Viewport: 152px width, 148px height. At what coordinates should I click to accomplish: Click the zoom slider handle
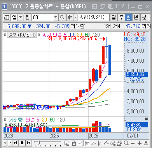click(38, 143)
